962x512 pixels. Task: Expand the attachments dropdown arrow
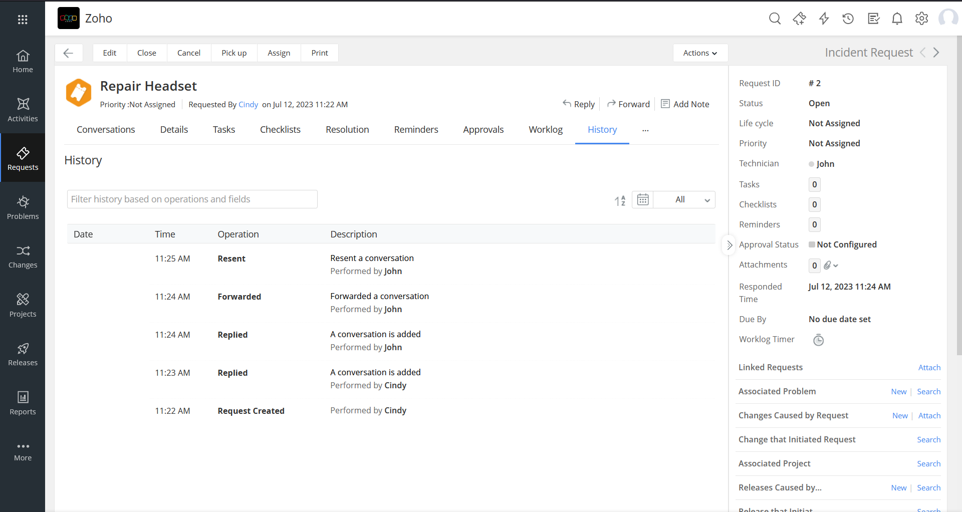tap(835, 266)
